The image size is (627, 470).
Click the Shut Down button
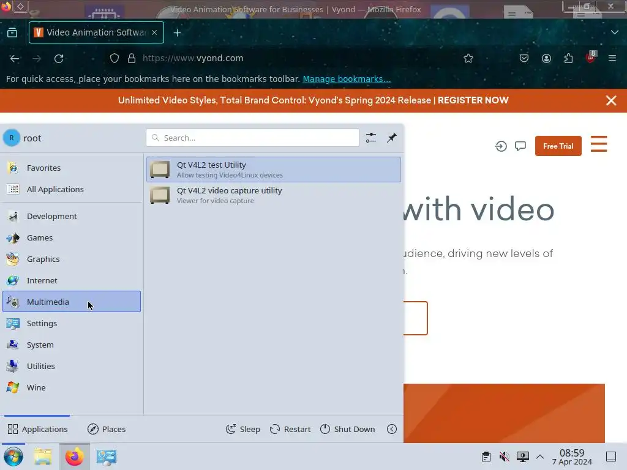[348, 429]
